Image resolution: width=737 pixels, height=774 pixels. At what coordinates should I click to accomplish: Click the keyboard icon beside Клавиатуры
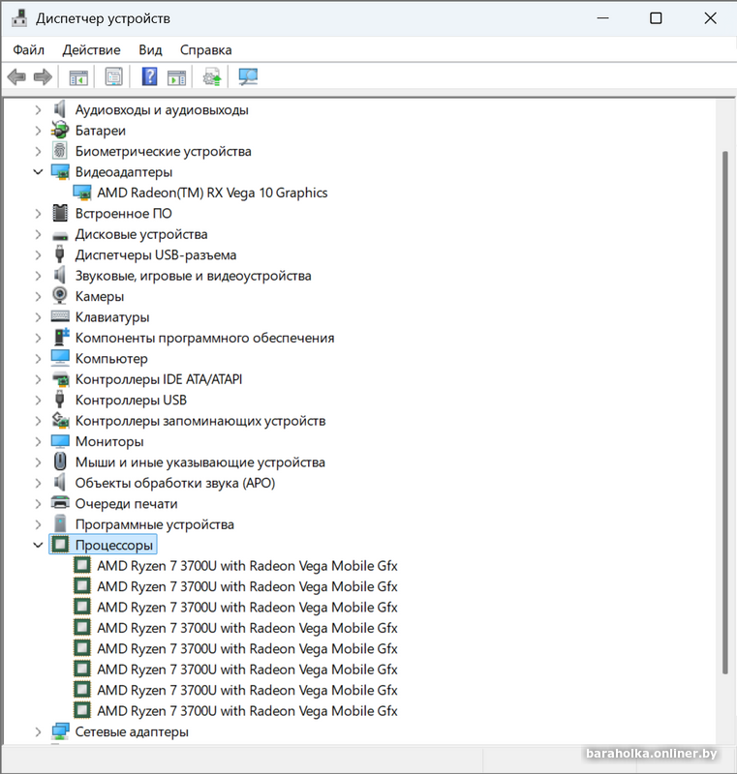pyautogui.click(x=60, y=316)
